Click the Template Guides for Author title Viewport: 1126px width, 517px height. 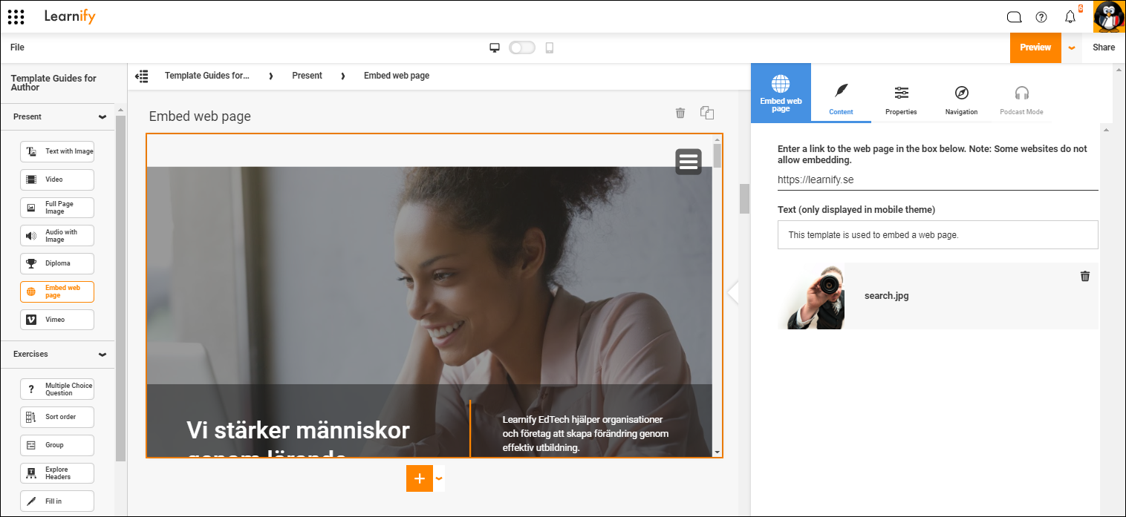click(x=53, y=82)
